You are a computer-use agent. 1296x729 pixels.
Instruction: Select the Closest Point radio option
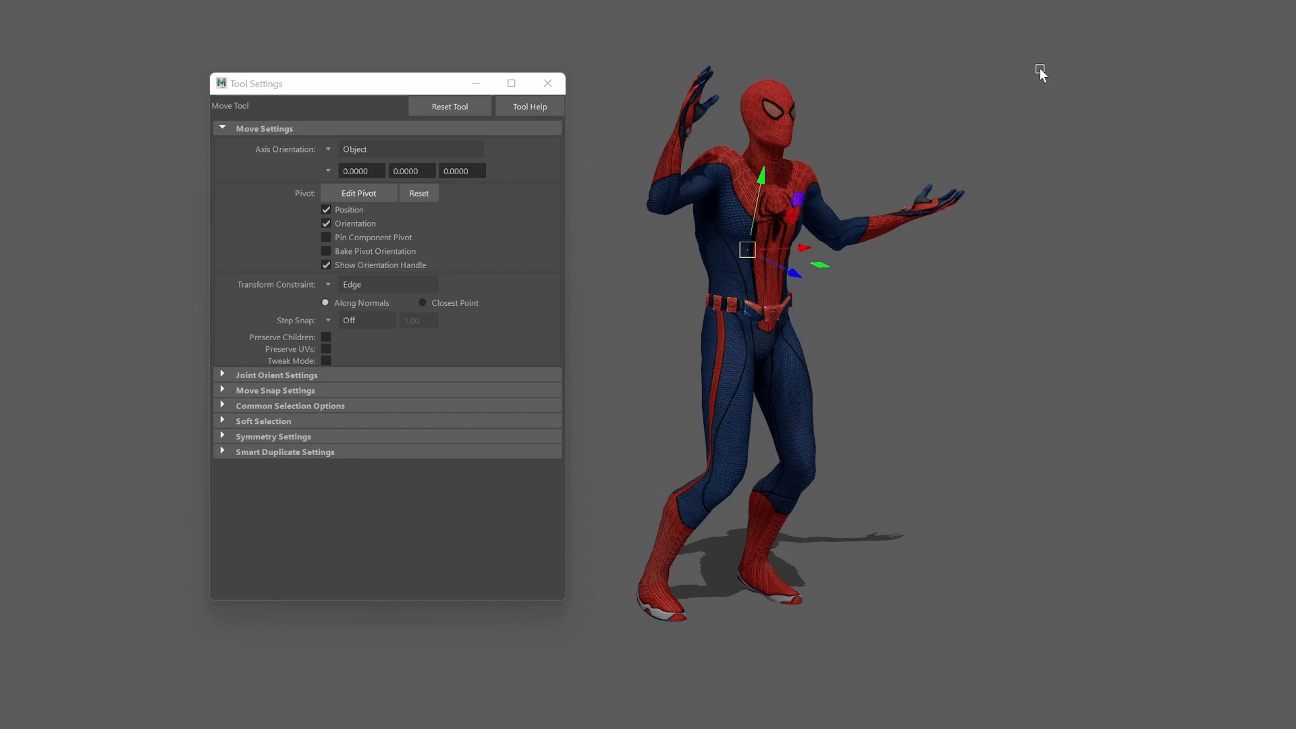click(x=423, y=303)
